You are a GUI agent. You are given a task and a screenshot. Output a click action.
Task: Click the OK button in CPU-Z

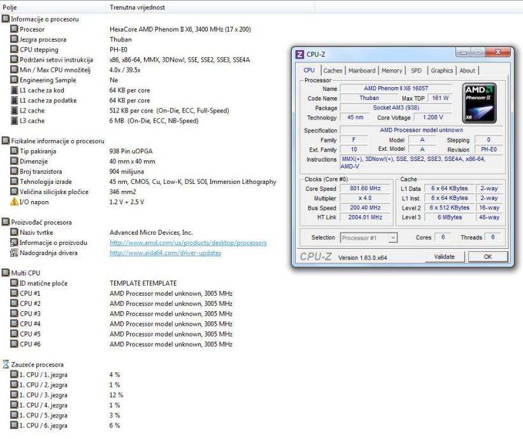pyautogui.click(x=487, y=257)
